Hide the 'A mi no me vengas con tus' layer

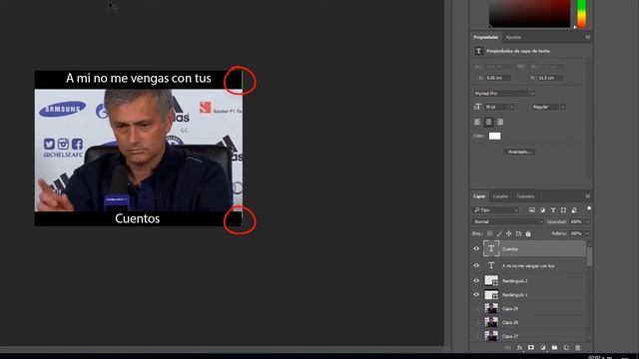coord(476,266)
